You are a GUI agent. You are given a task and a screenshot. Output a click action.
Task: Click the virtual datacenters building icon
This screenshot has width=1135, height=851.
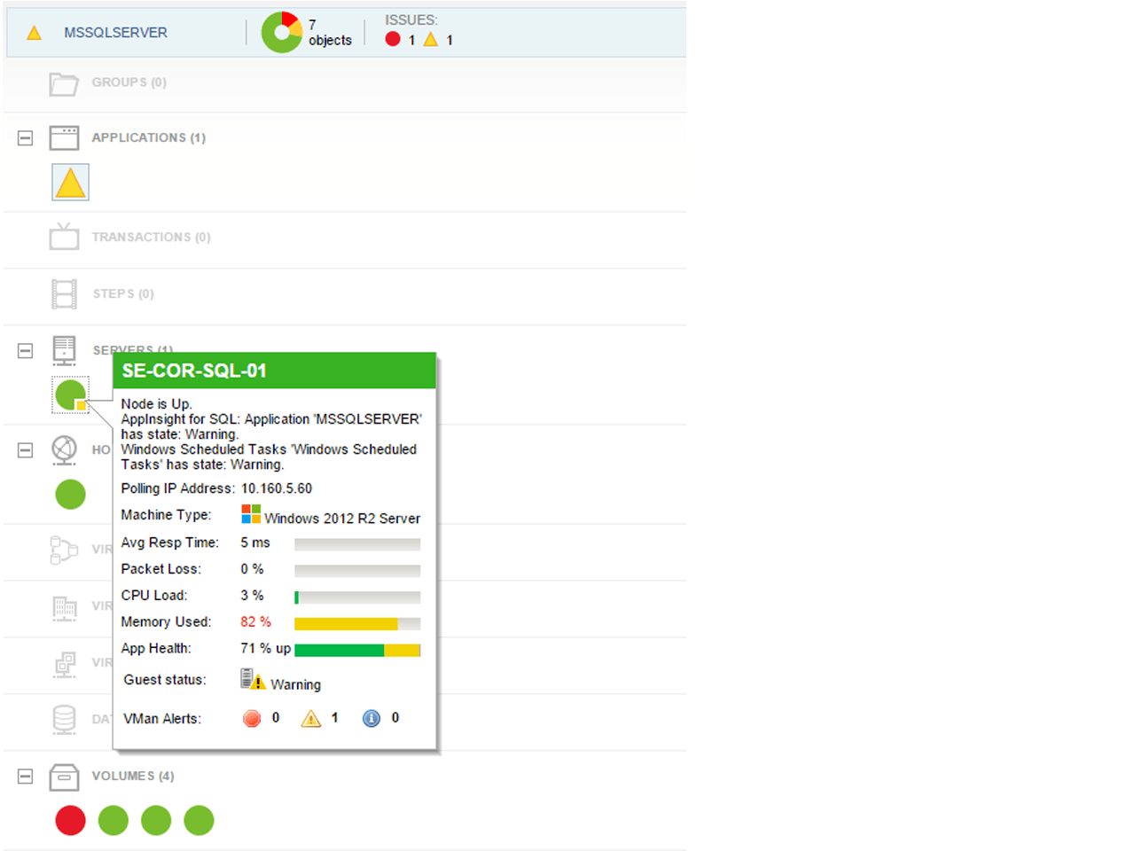pos(64,607)
